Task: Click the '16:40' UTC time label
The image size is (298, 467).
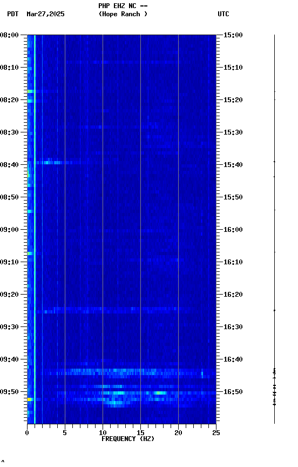Action: 233,359
